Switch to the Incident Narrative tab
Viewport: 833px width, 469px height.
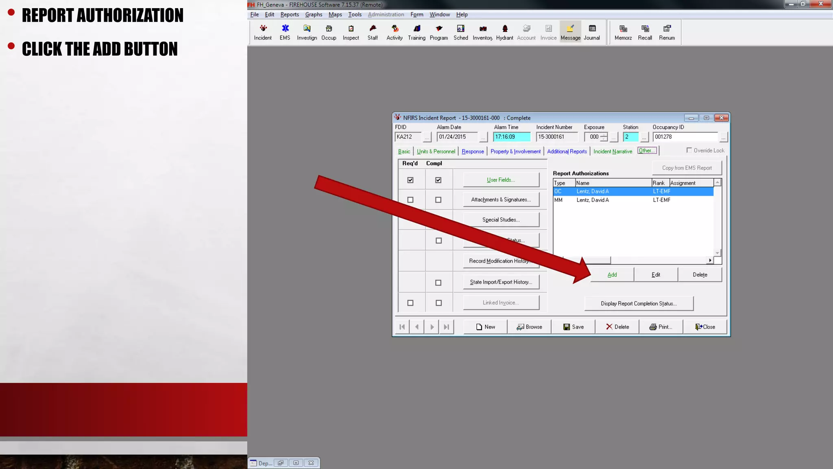[x=613, y=151]
